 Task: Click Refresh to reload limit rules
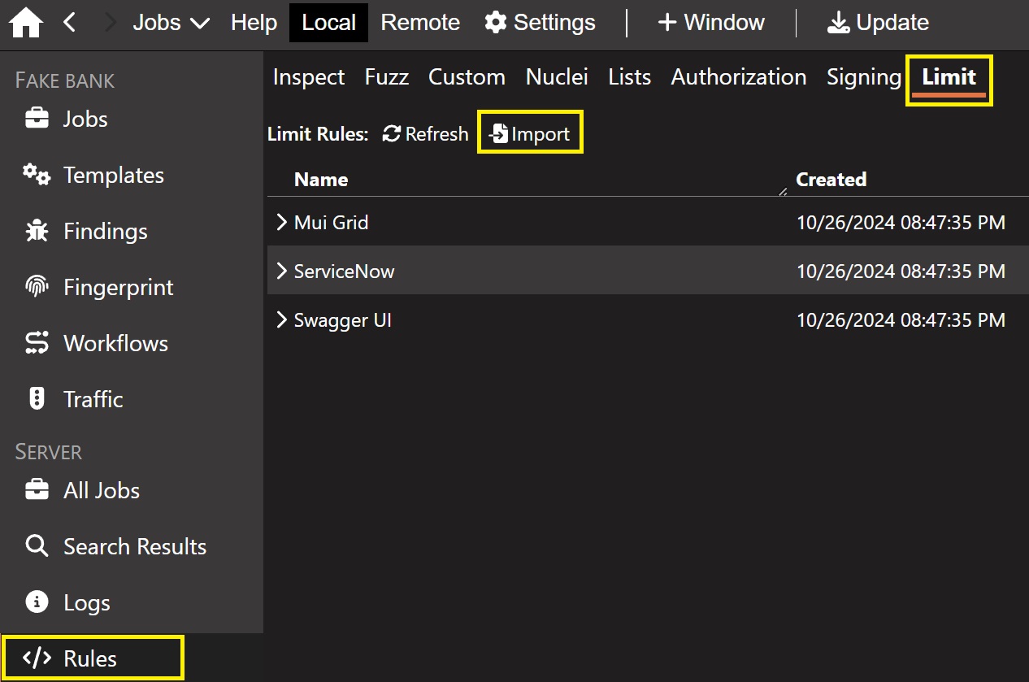[x=425, y=134]
